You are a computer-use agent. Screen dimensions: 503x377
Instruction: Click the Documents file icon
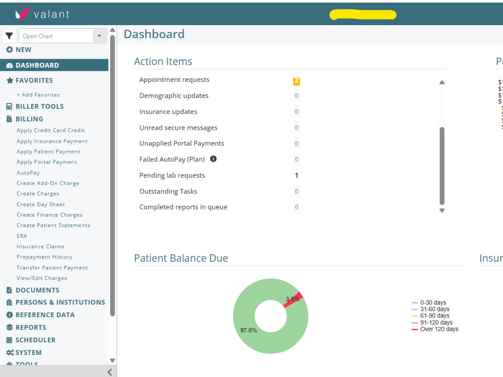(x=9, y=290)
